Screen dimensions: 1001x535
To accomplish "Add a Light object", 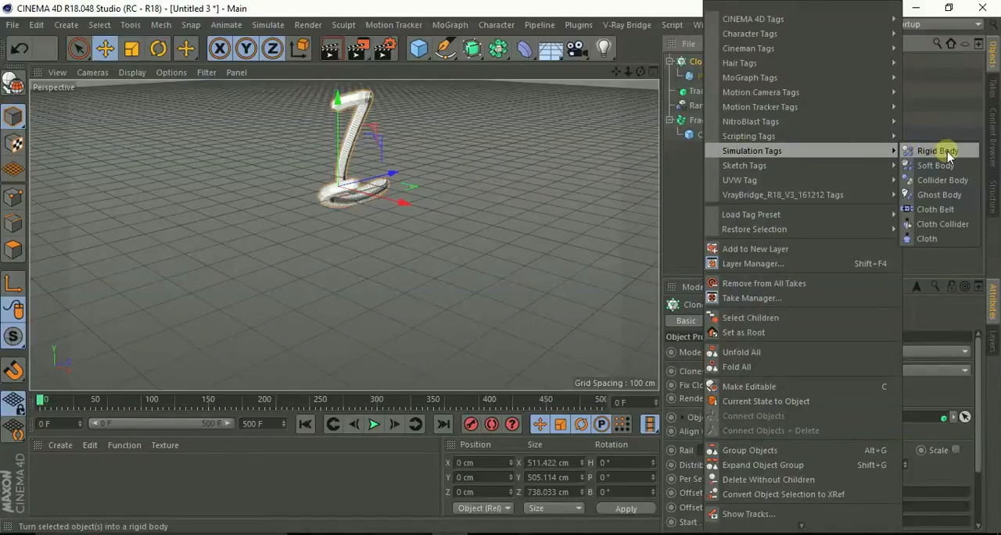I will point(604,49).
